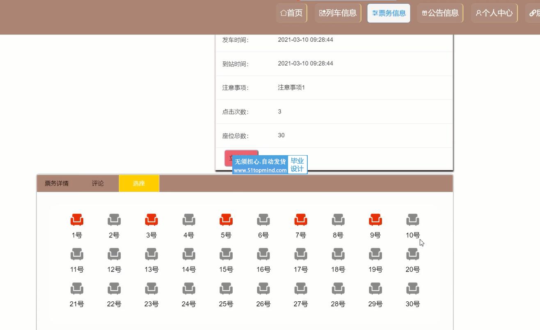Select seat icon 23号

(x=151, y=289)
